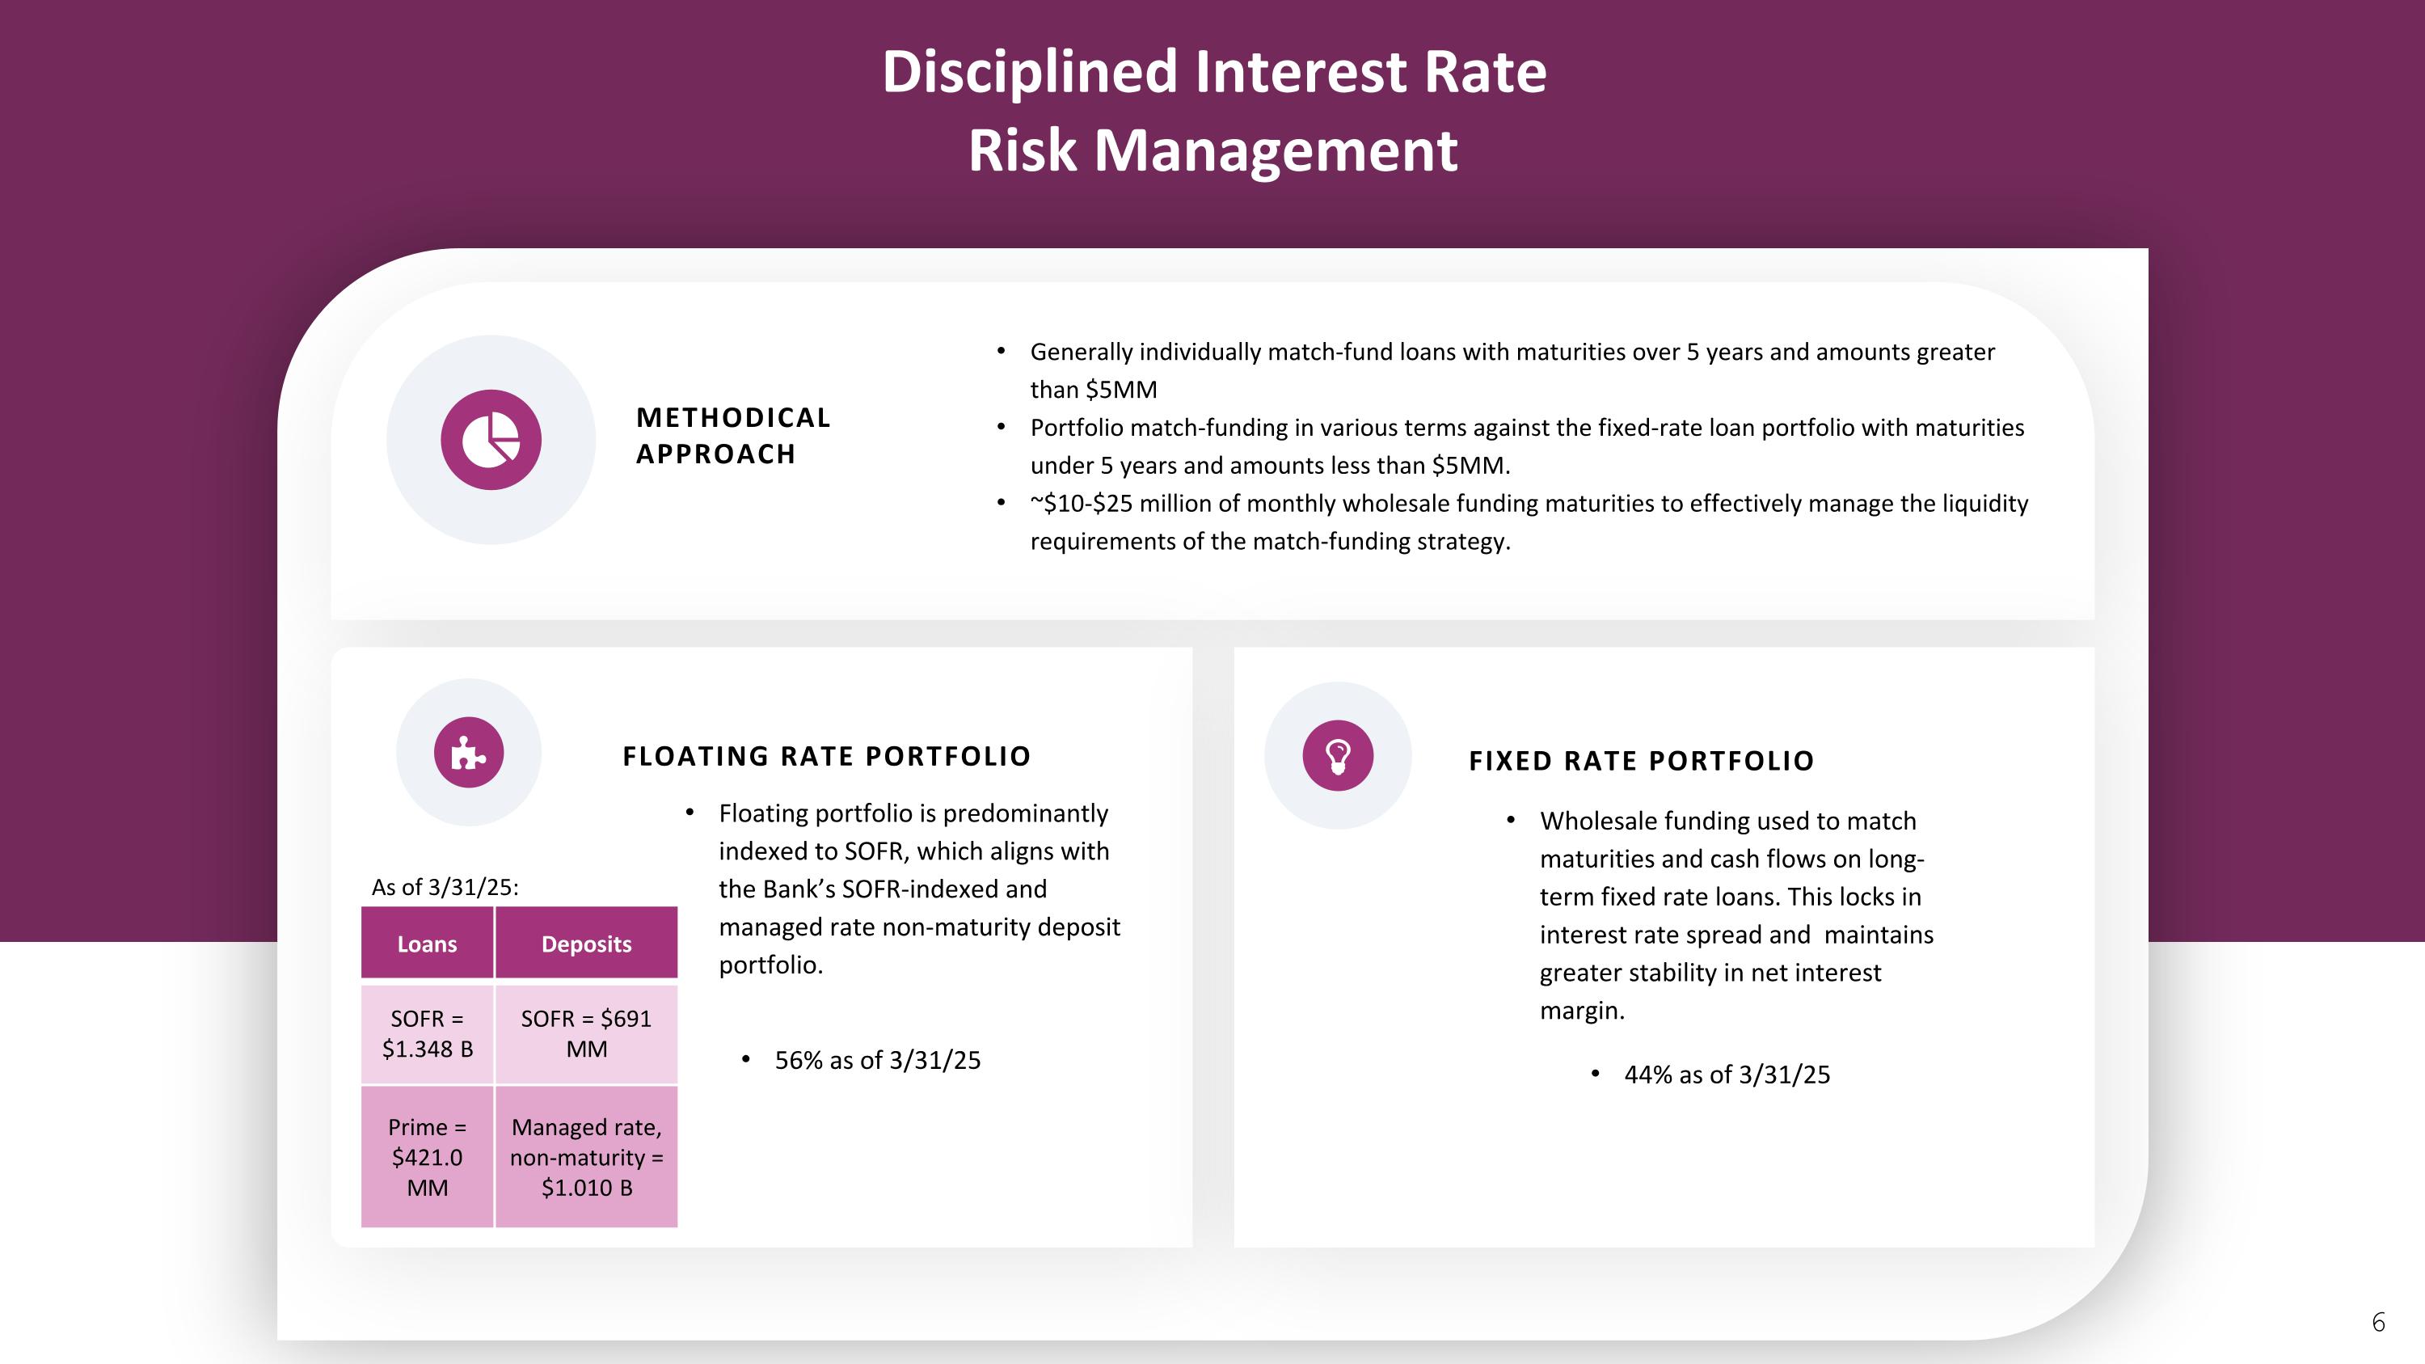Click the page number 6

coord(2378,1323)
